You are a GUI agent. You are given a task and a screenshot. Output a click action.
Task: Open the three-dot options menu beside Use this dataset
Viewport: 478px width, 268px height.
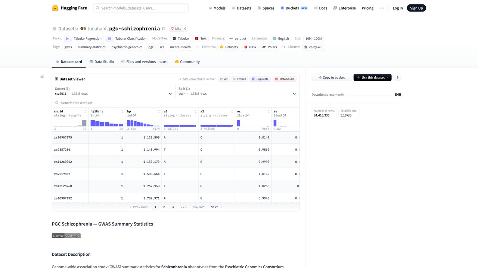coord(397,77)
